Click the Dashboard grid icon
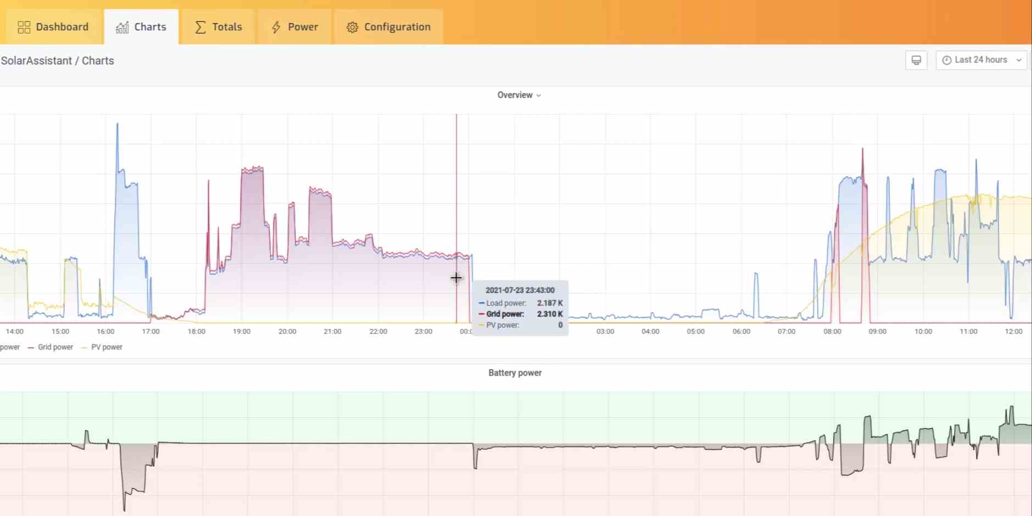Image resolution: width=1032 pixels, height=516 pixels. [24, 27]
